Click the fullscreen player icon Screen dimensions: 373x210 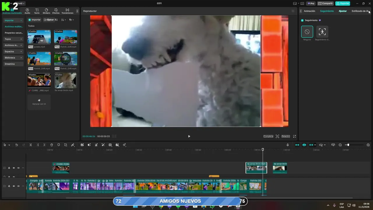coord(294,136)
